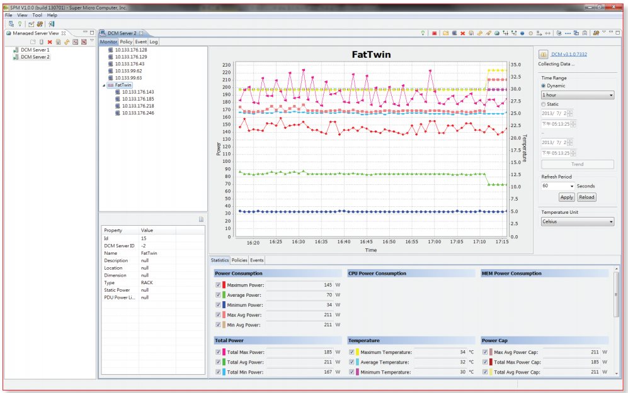Screen dimensions: 628x393
Task: Open the user accounts icon in the main toolbar
Action: tap(40, 24)
